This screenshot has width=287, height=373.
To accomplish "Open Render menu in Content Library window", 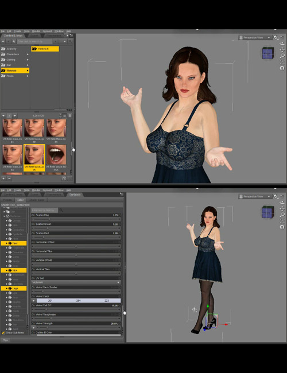I will 36,31.
